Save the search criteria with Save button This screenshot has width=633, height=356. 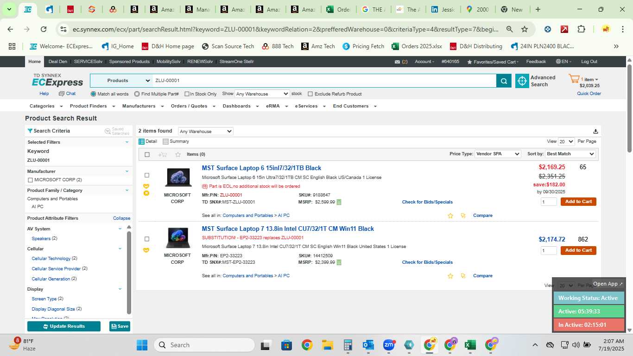120,326
